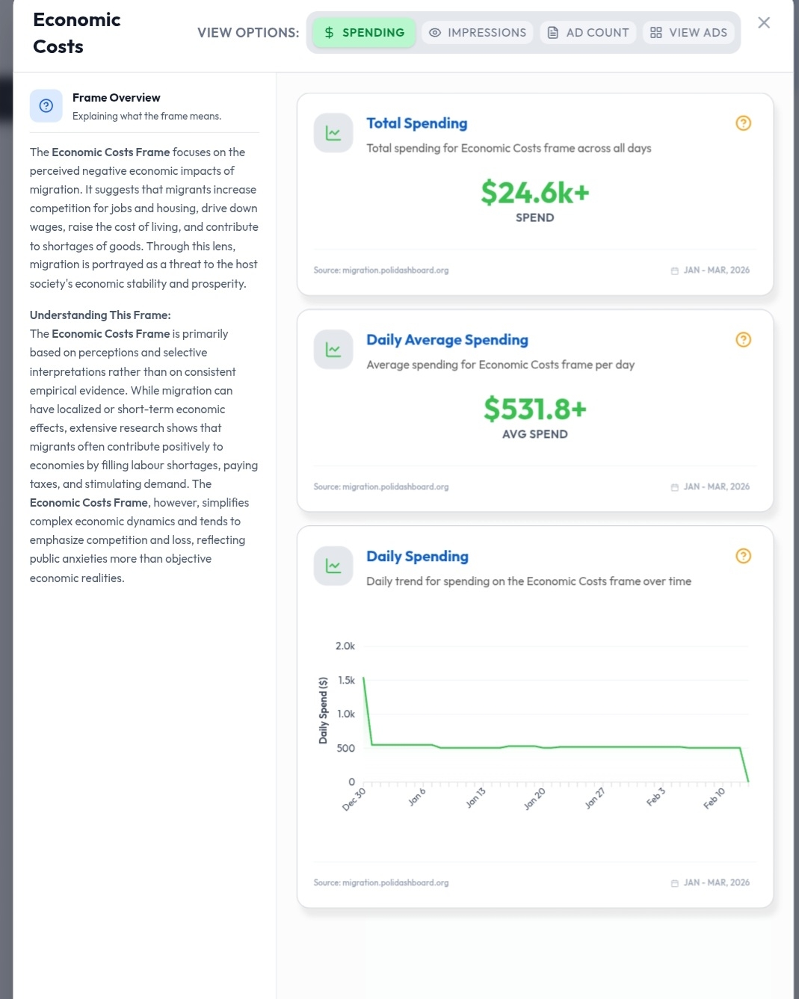This screenshot has height=999, width=799.
Task: Close the Economic Costs panel
Action: 763,22
